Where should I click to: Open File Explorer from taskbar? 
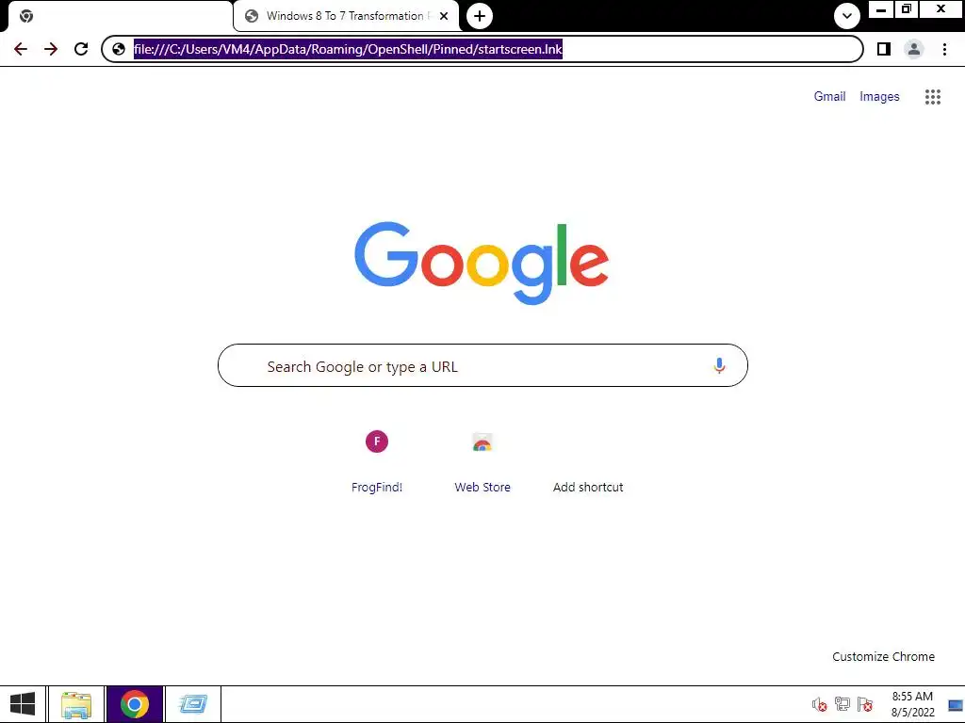76,704
